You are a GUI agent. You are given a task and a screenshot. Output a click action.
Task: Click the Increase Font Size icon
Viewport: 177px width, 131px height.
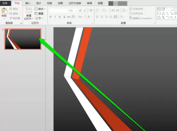80,11
